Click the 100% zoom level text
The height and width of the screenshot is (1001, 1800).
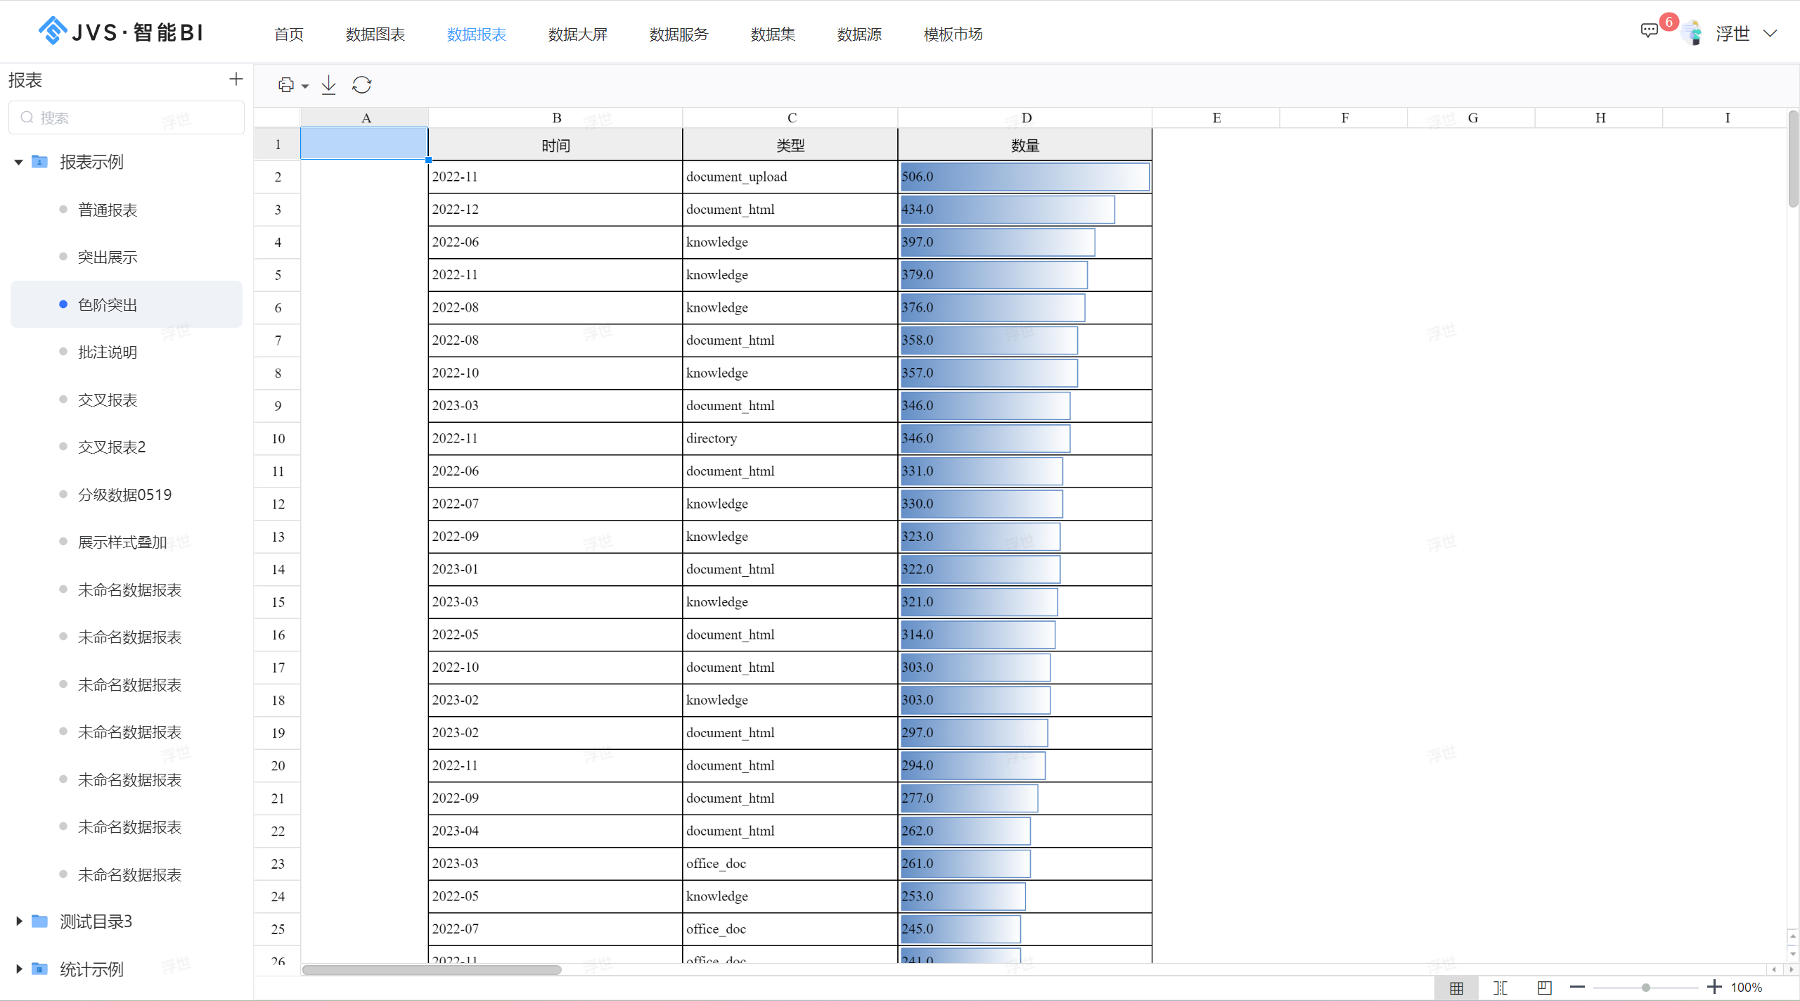pos(1747,988)
